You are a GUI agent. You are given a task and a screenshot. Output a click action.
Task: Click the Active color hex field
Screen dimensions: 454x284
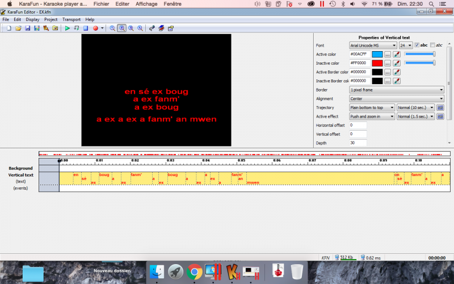[360, 54]
